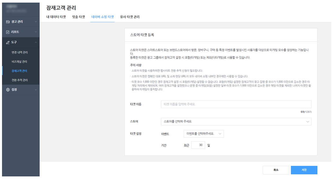
Task: Collapse the 도구 menu chevron
Action: coord(36,42)
